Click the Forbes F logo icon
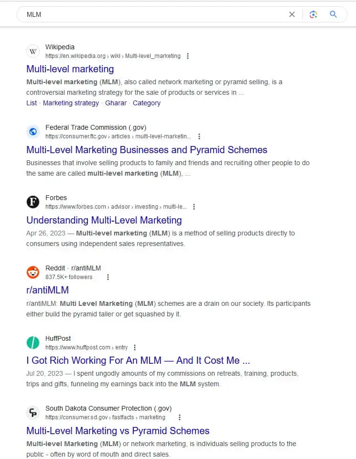This screenshot has width=356, height=459. pos(33,202)
